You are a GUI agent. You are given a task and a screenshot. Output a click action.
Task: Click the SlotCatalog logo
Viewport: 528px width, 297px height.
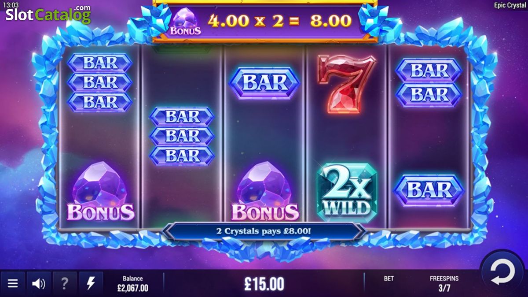pyautogui.click(x=48, y=15)
